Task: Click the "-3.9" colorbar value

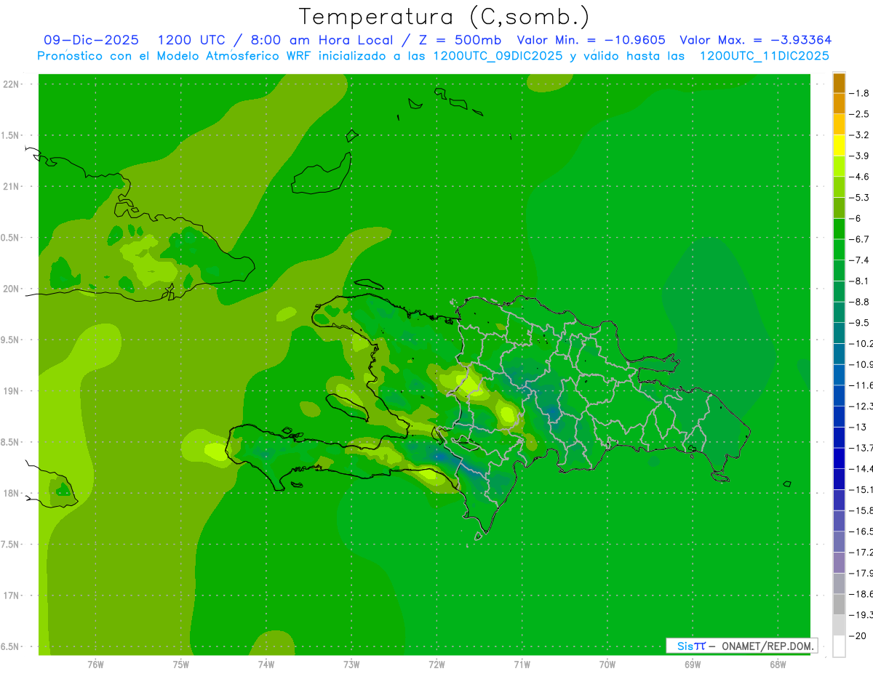Action: coord(859,156)
